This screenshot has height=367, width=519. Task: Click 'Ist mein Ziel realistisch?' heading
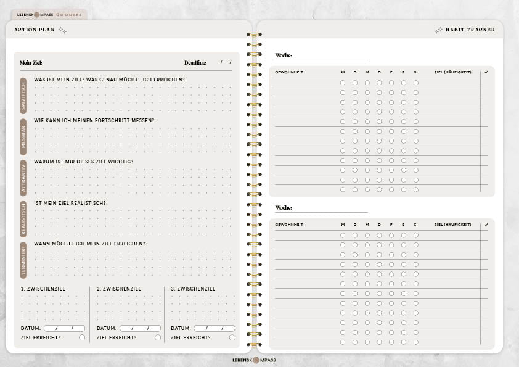point(70,203)
